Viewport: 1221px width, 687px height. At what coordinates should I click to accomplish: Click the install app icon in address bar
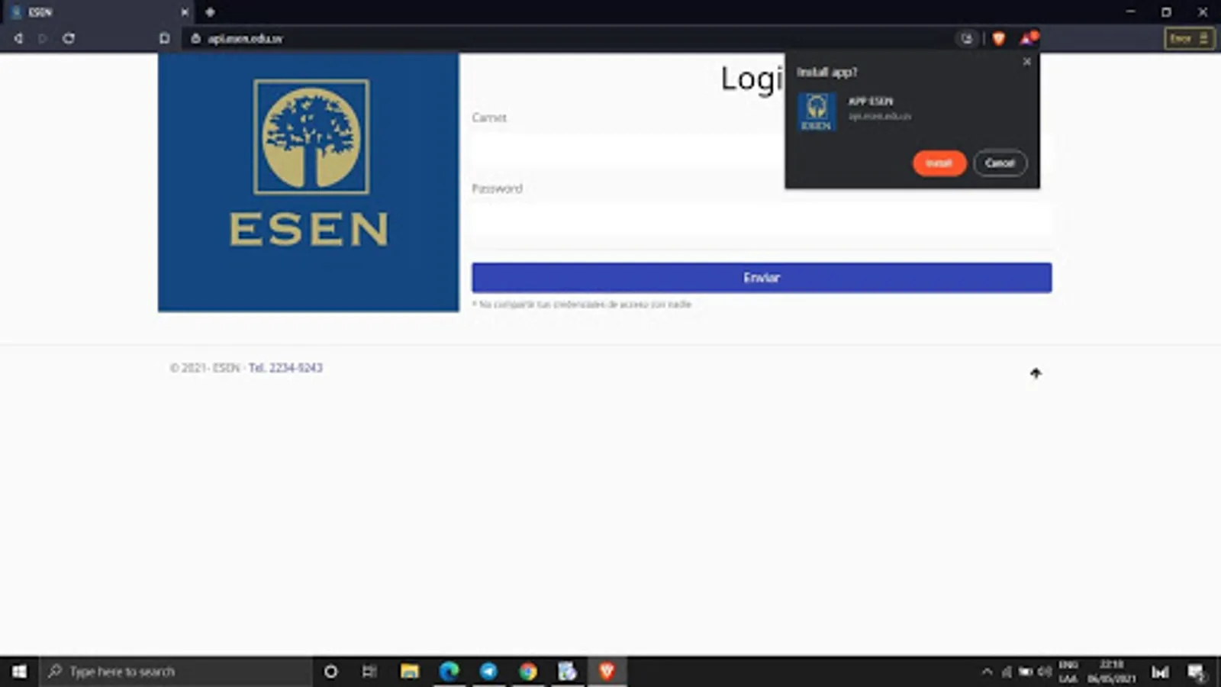(967, 39)
